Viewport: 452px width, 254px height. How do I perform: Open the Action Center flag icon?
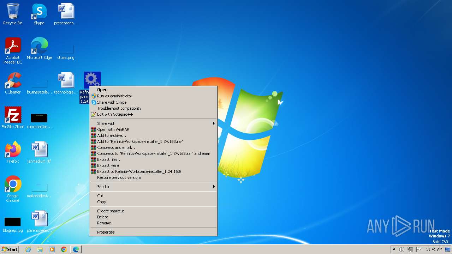[418, 249]
